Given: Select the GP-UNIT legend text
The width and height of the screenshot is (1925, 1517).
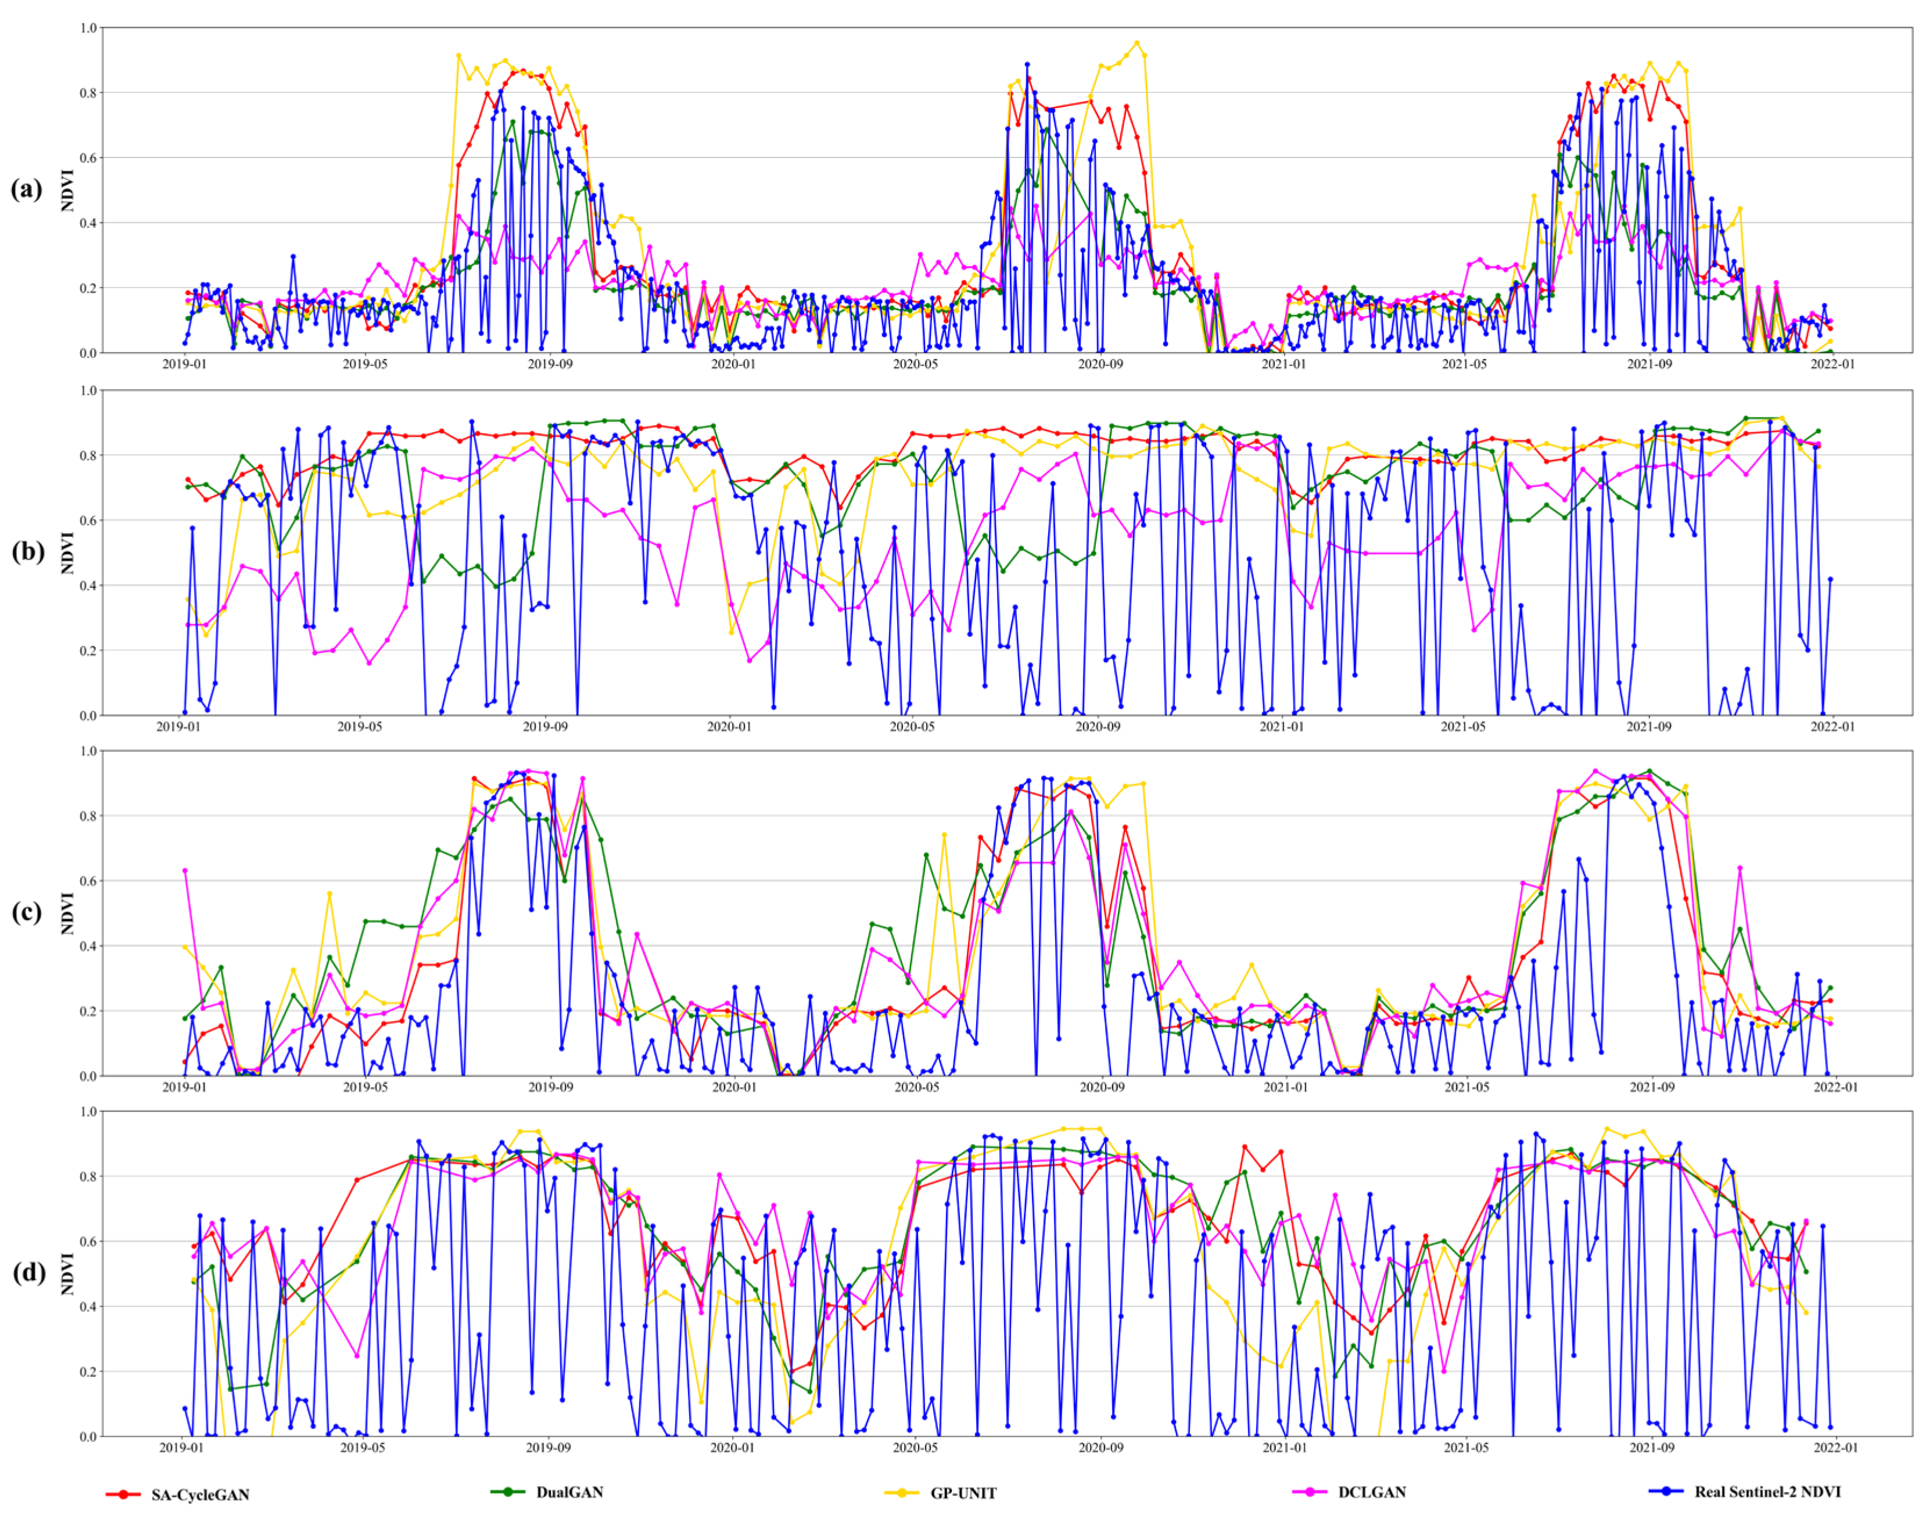Looking at the screenshot, I should (x=963, y=1493).
